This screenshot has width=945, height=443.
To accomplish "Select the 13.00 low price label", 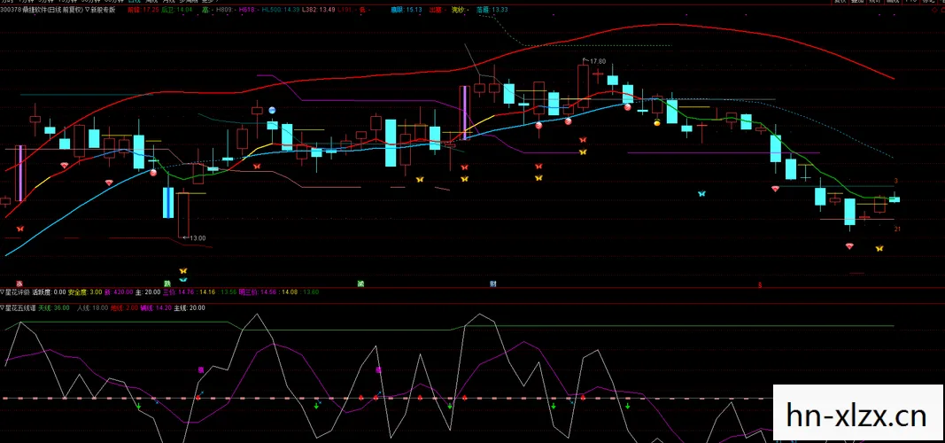I will 198,238.
